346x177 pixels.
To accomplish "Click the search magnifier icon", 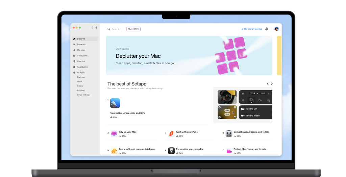I will pyautogui.click(x=109, y=29).
